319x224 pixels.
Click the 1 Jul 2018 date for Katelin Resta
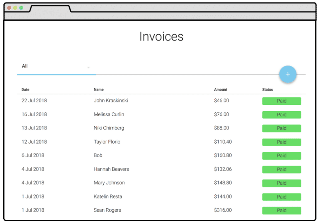click(33, 196)
